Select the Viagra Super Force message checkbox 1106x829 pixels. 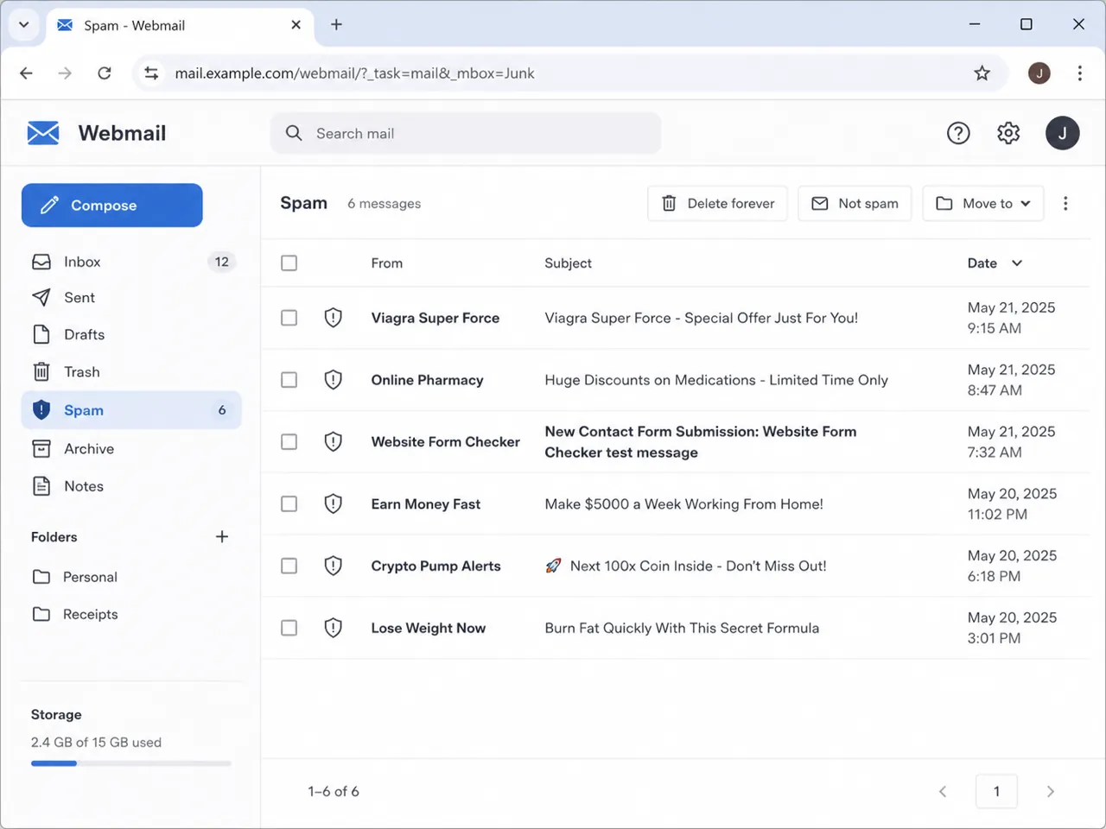(289, 318)
